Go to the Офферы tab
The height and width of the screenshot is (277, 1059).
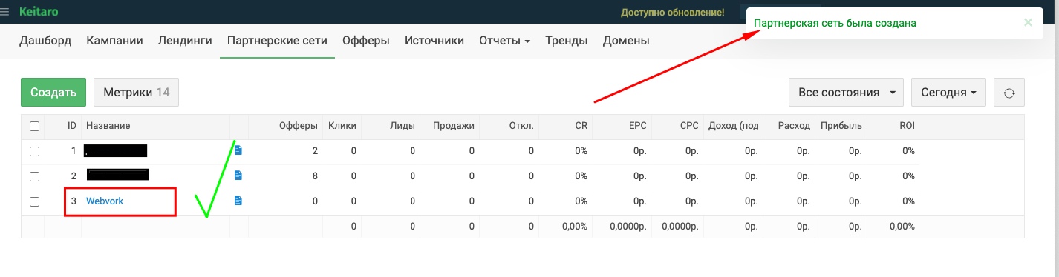(366, 41)
